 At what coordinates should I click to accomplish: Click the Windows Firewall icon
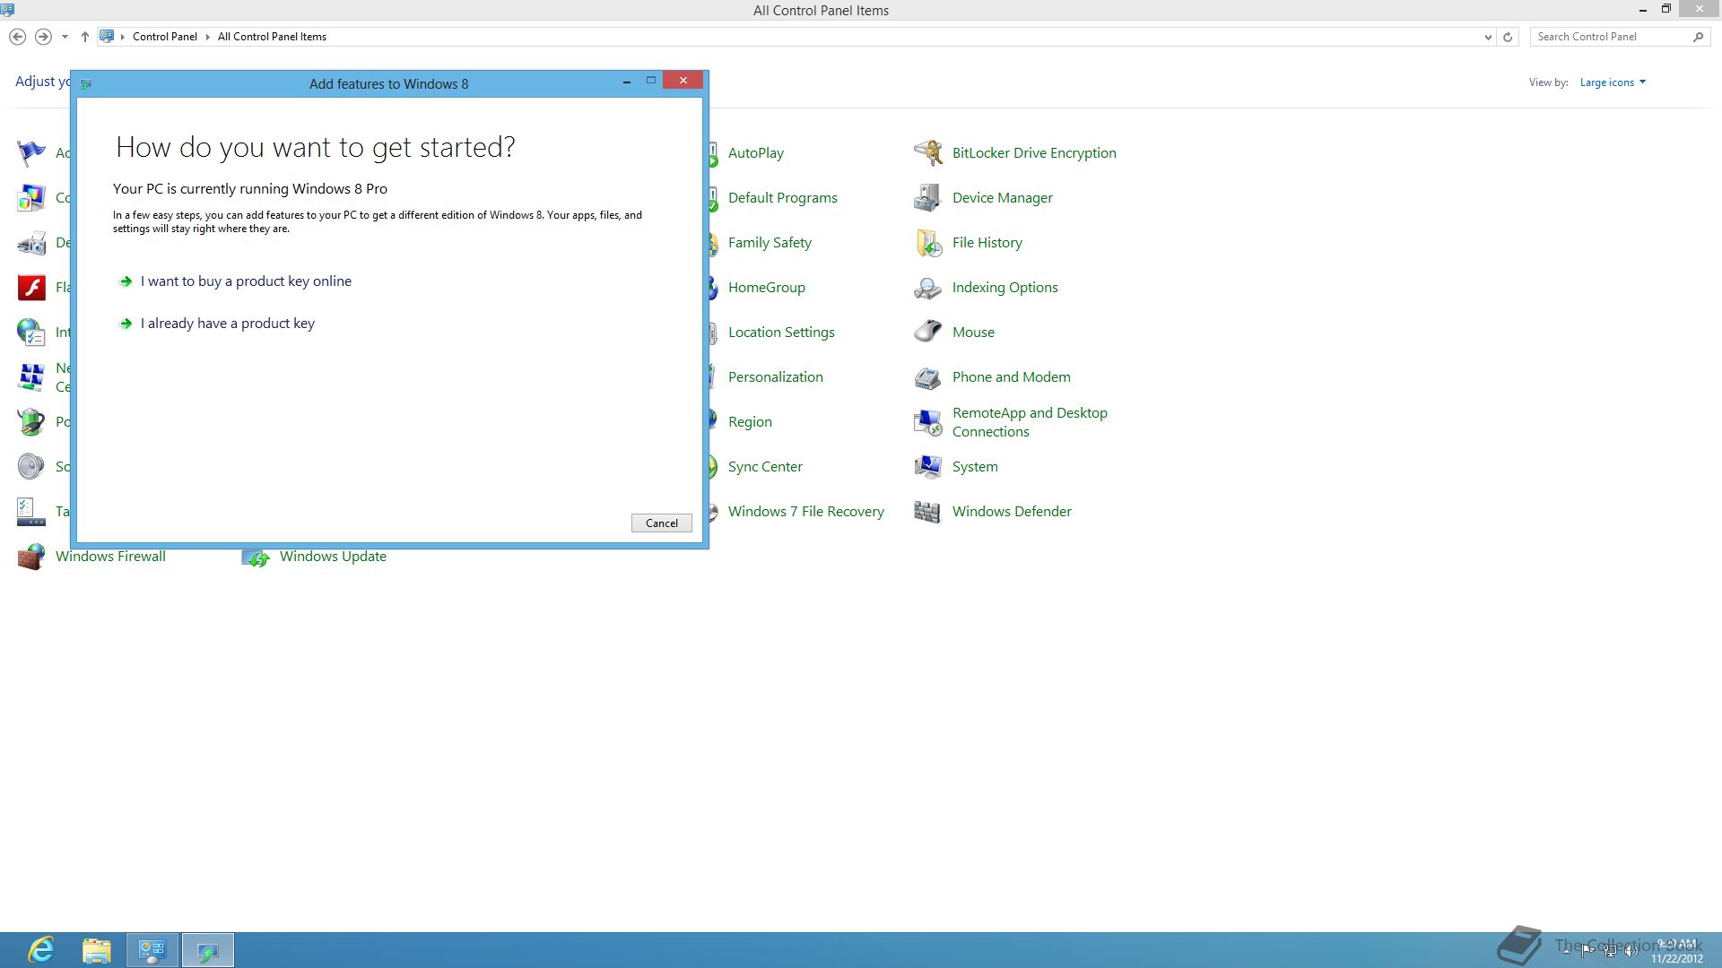31,557
